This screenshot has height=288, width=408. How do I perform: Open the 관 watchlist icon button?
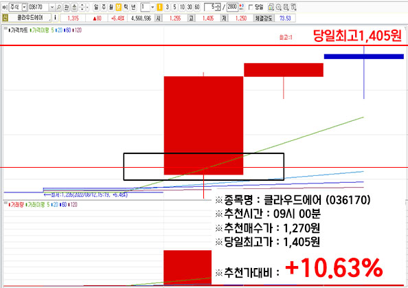[67, 8]
